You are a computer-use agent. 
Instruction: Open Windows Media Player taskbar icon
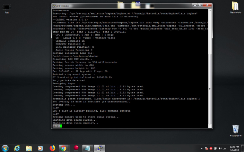point(40,148)
